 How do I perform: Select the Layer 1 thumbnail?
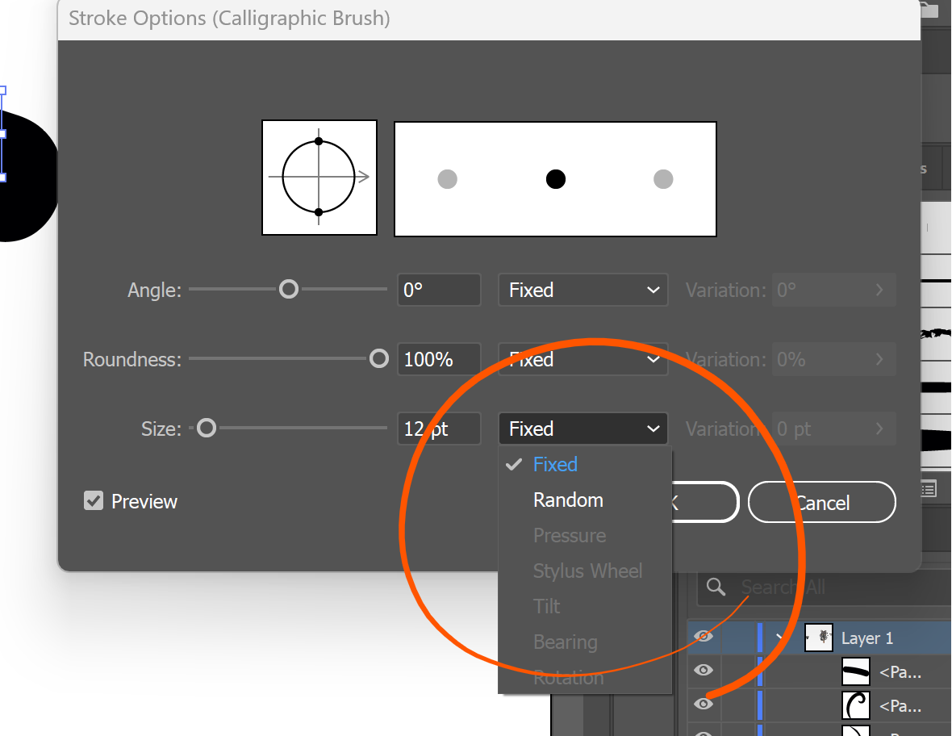(819, 638)
